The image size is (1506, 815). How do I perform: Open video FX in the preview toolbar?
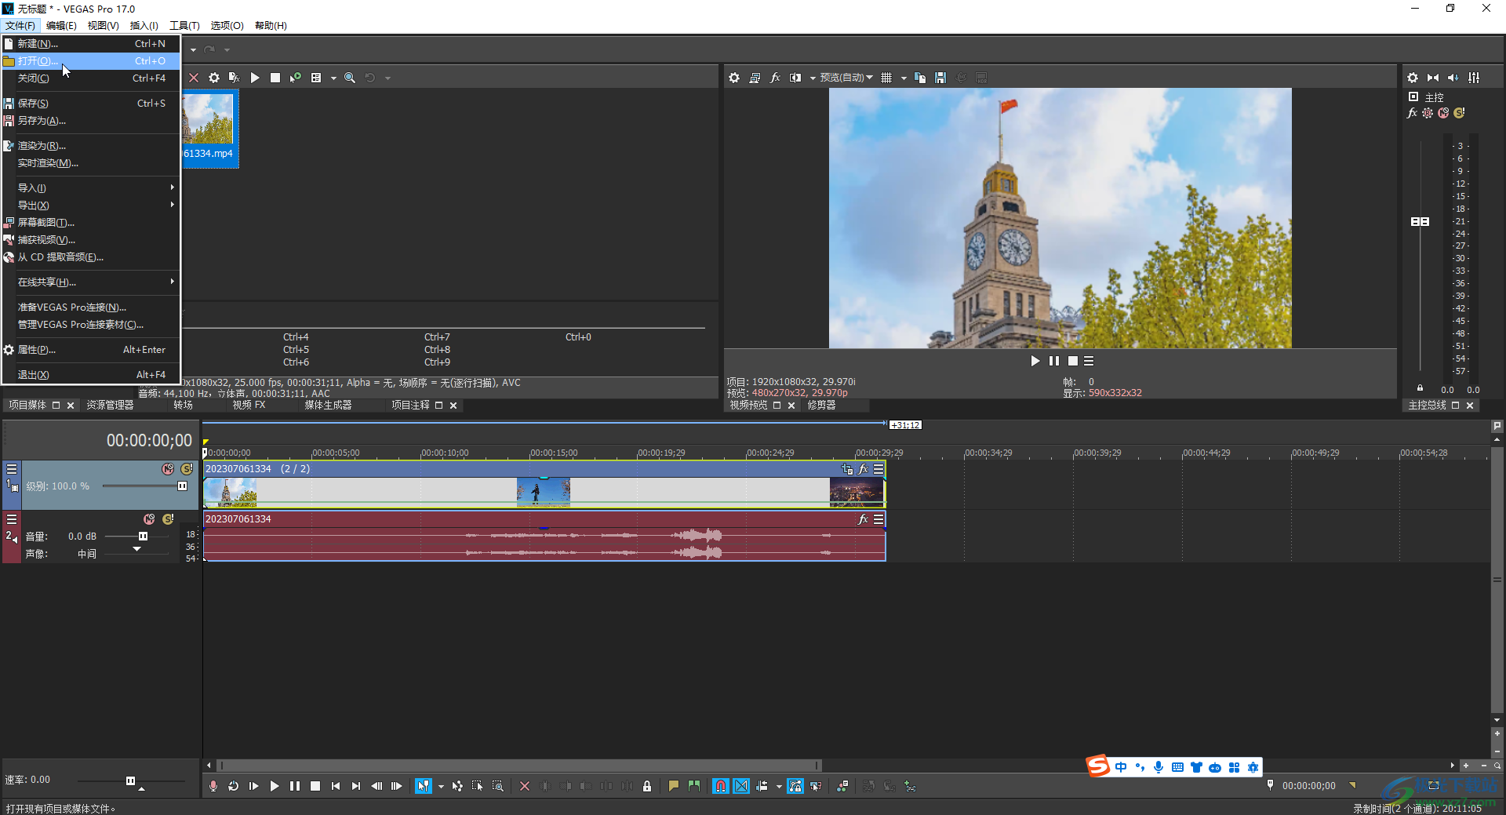[x=775, y=78]
